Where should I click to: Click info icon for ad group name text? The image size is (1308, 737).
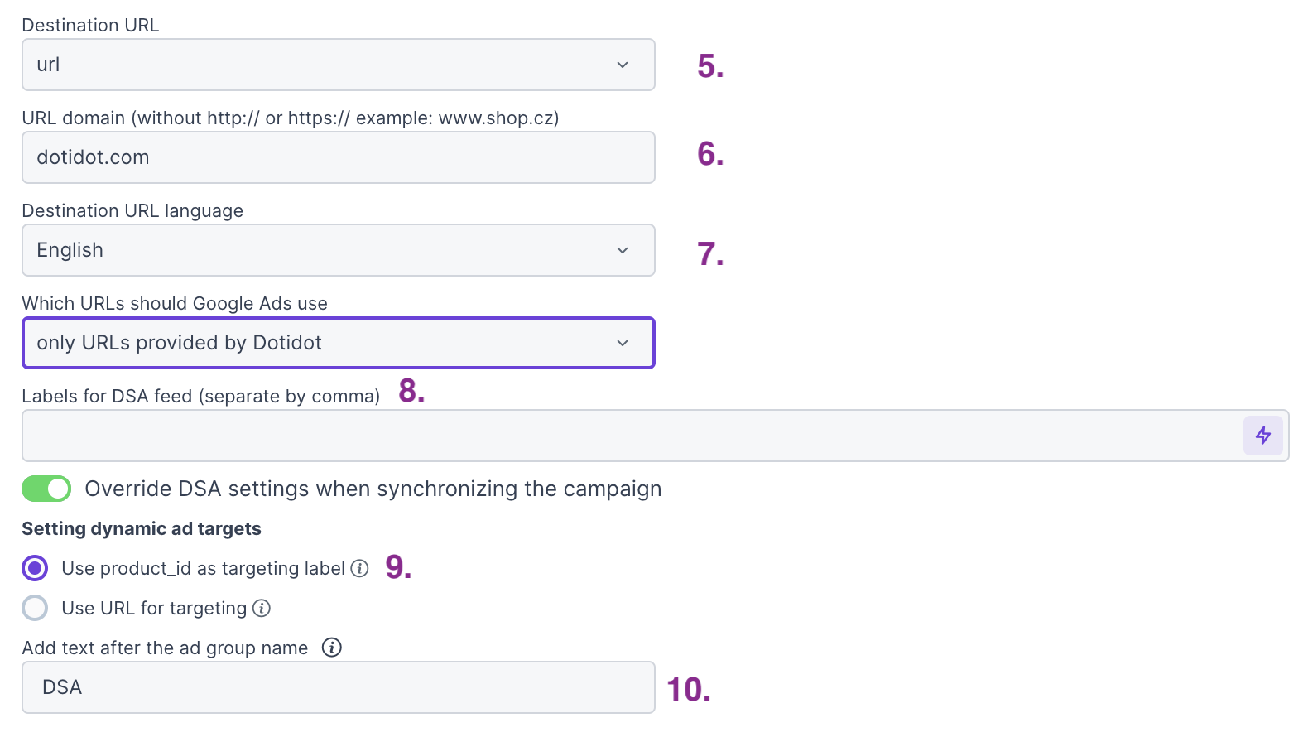(331, 648)
